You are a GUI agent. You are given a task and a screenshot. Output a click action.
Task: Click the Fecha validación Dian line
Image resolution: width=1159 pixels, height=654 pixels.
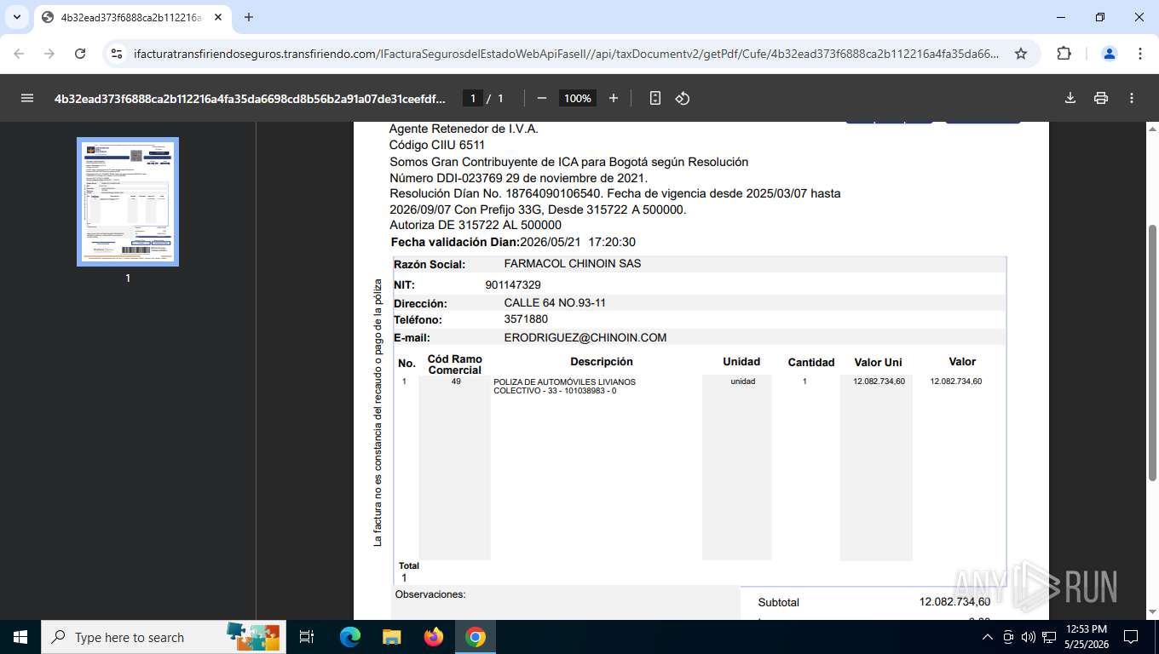[513, 243]
